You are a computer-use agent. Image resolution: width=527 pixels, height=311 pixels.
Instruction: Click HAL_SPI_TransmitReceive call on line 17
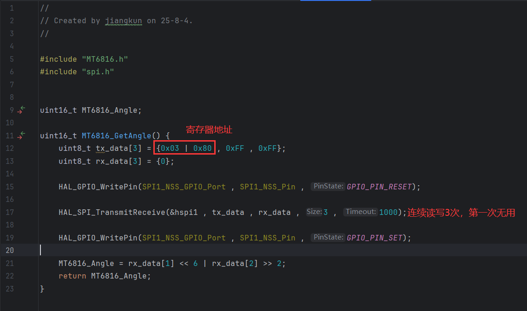click(x=112, y=212)
